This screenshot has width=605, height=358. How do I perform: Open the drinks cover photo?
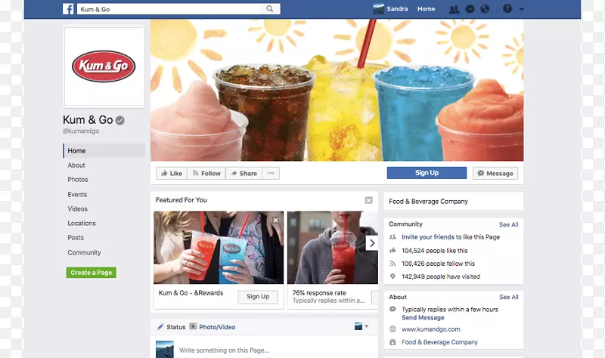[337, 90]
